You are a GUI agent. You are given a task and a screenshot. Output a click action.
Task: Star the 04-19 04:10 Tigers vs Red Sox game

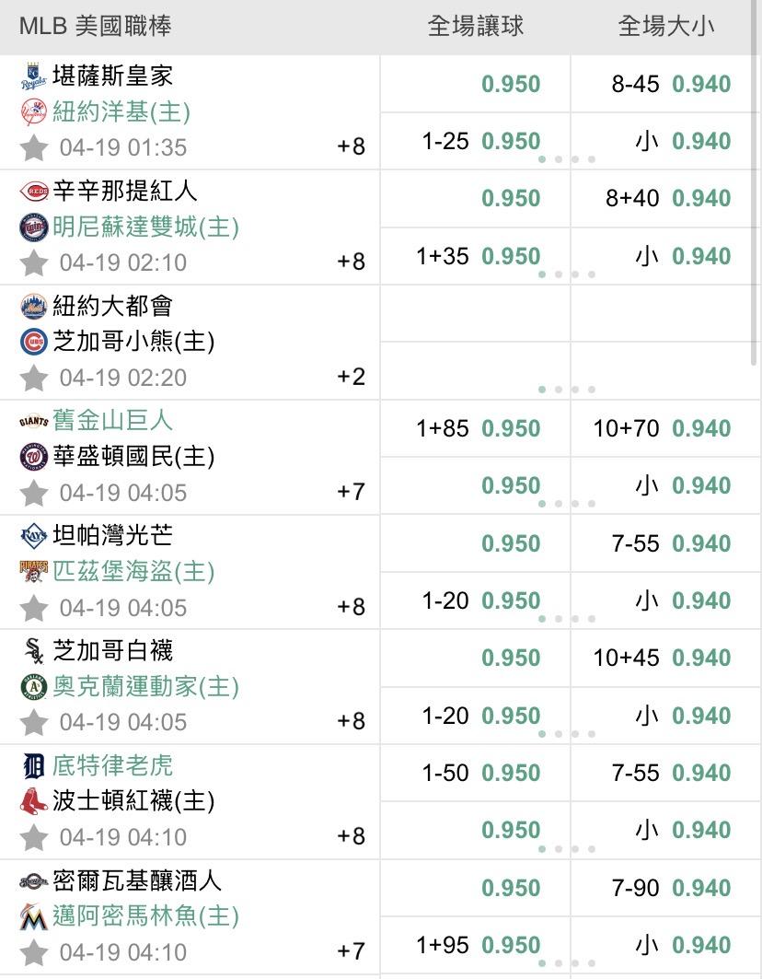coord(34,837)
